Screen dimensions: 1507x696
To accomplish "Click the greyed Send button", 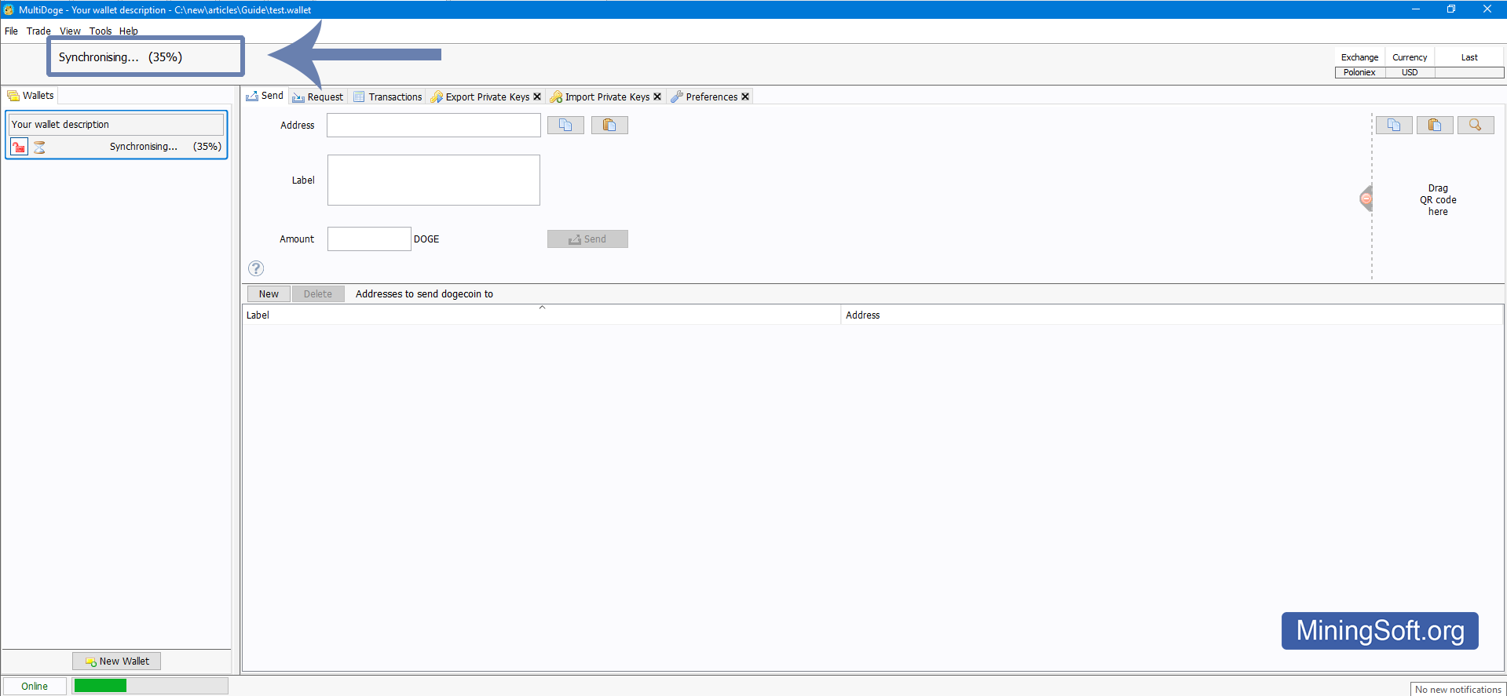I will (x=587, y=239).
